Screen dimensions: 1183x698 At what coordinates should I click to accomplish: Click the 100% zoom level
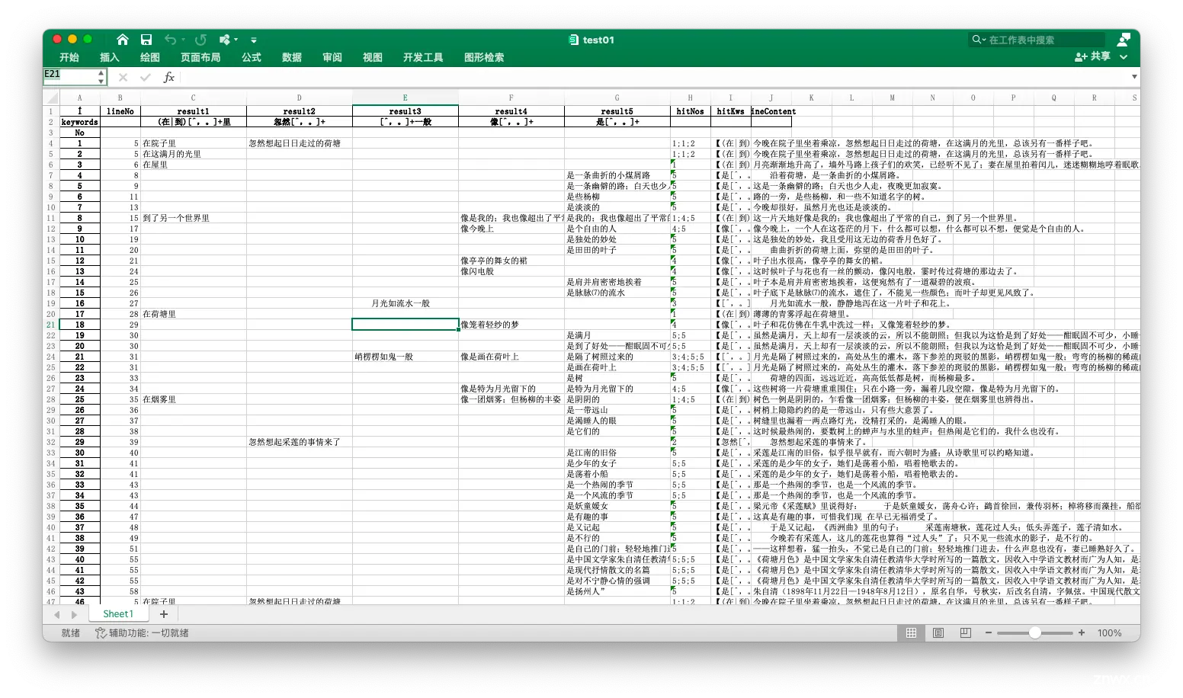click(1110, 633)
